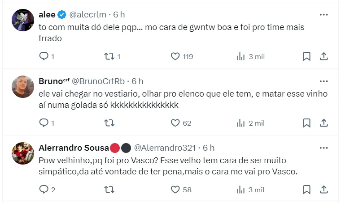The height and width of the screenshot is (203, 341).
Task: Retweet alee's post
Action: pos(109,56)
